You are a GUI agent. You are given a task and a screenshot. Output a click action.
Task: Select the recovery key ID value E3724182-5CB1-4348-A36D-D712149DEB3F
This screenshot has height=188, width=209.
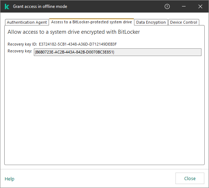point(78,44)
